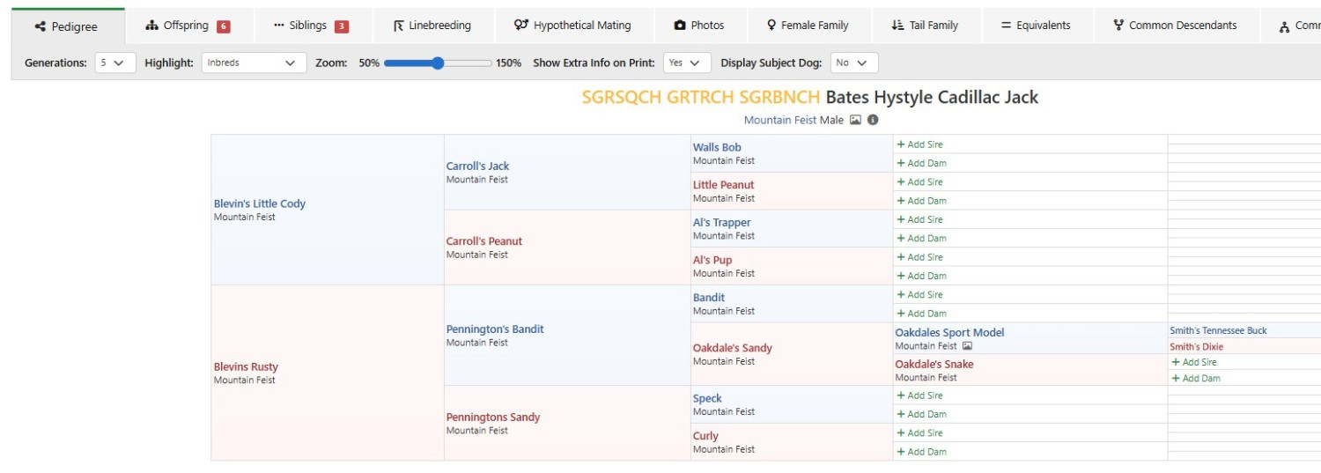
Task: Click the Tail Family sort icon
Action: click(897, 26)
